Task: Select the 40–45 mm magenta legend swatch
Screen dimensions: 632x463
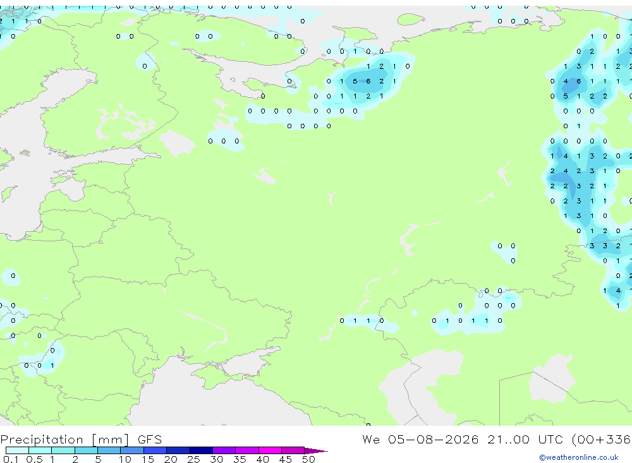Action: pyautogui.click(x=270, y=450)
